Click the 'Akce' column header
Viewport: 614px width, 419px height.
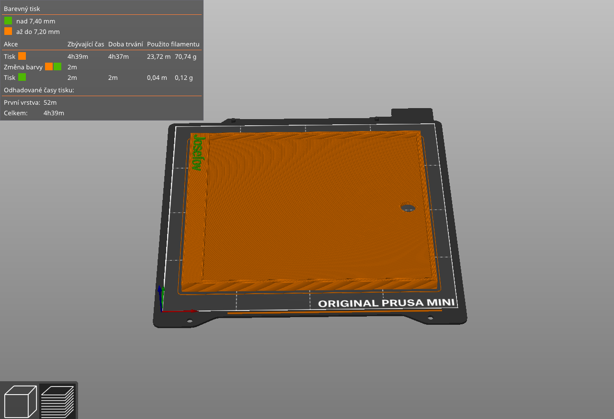tap(11, 44)
